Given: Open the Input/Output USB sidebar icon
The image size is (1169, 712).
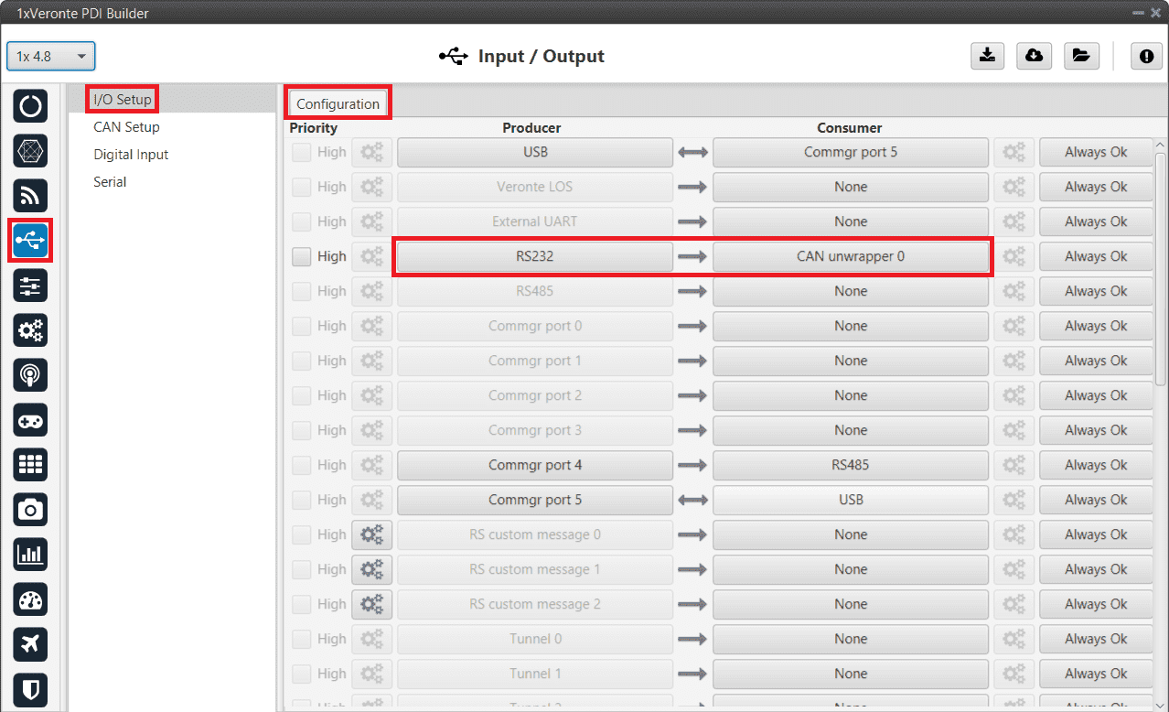Looking at the screenshot, I should [x=30, y=241].
